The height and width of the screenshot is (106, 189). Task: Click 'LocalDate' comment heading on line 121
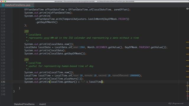(35, 35)
